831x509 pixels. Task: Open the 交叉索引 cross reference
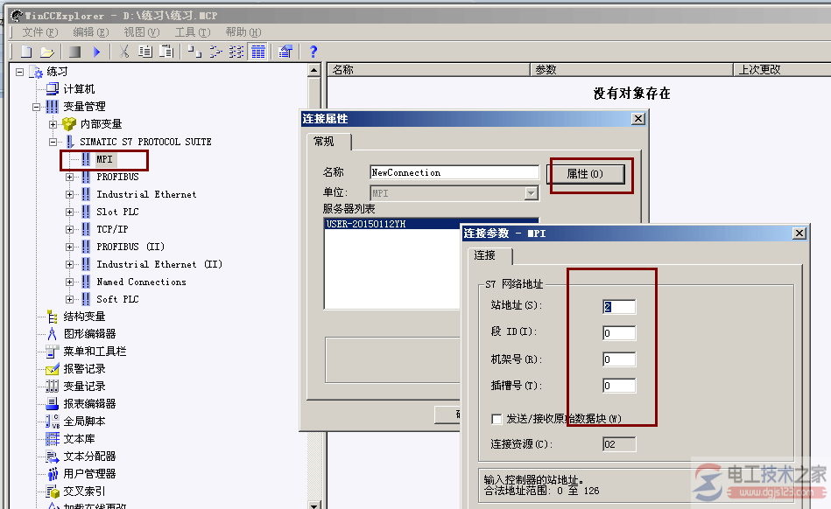point(84,491)
